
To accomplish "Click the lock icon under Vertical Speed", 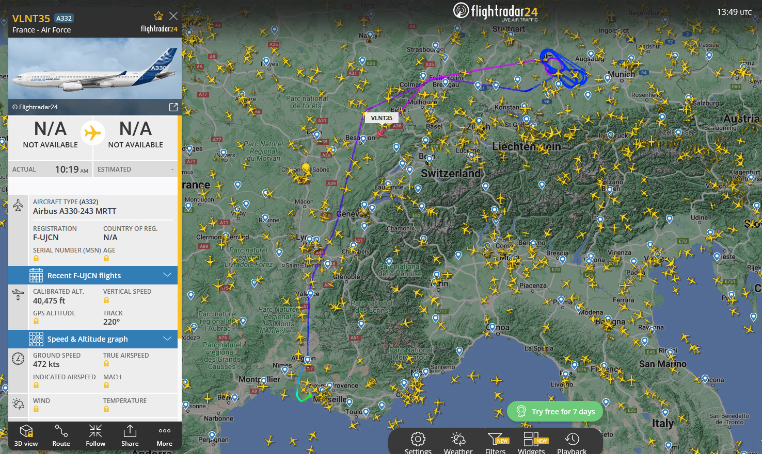I will [106, 300].
